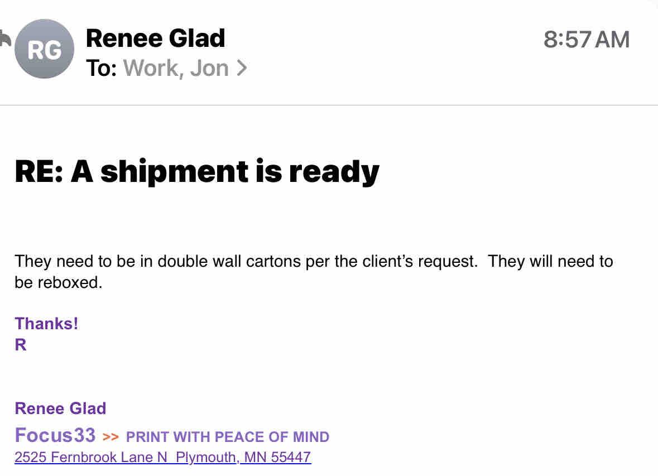The width and height of the screenshot is (658, 476).
Task: Click the To: label in header
Action: tap(101, 68)
